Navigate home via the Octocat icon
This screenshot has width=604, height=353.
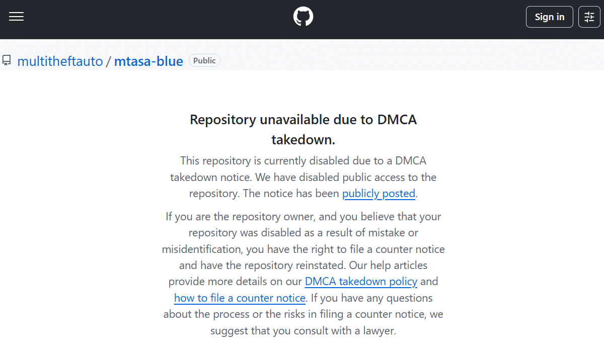(x=303, y=16)
